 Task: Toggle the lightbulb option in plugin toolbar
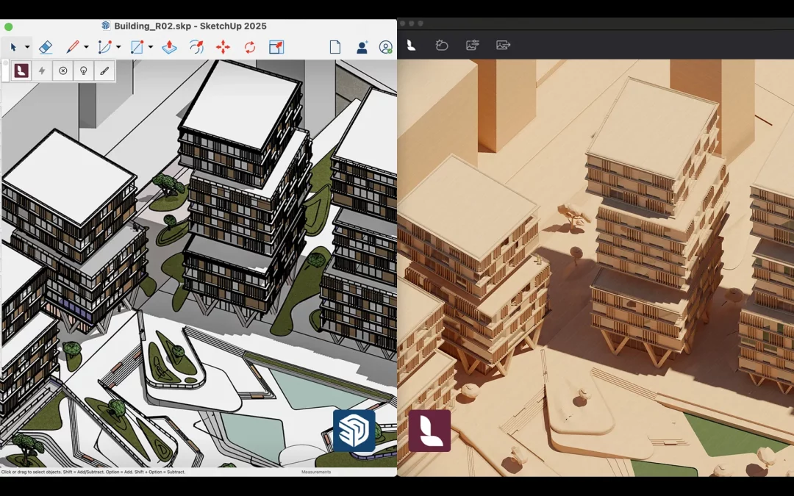(83, 71)
